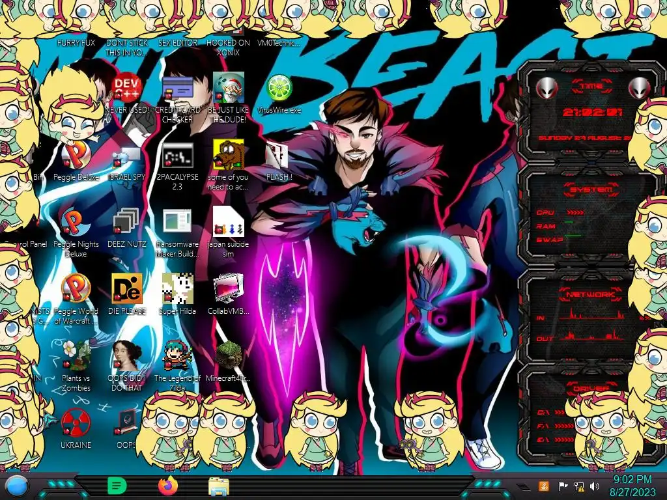667x500 pixels.
Task: Open the DIE PLEASE icon
Action: pos(127,288)
